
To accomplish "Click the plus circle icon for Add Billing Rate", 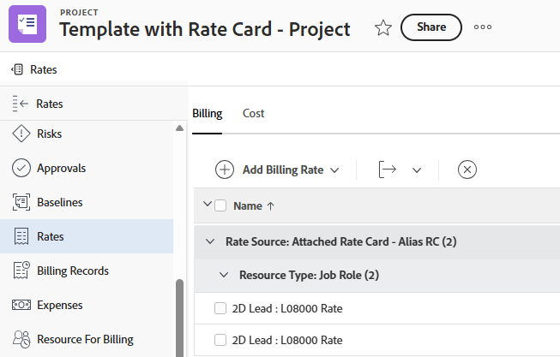I will click(225, 170).
